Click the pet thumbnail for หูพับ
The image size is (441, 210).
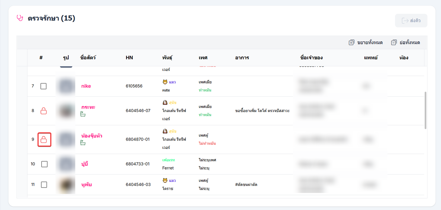coord(66,185)
